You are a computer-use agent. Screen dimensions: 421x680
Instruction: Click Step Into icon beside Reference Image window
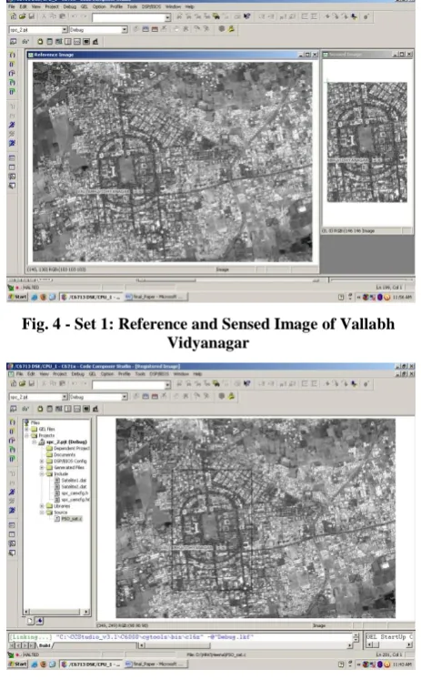coord(12,56)
